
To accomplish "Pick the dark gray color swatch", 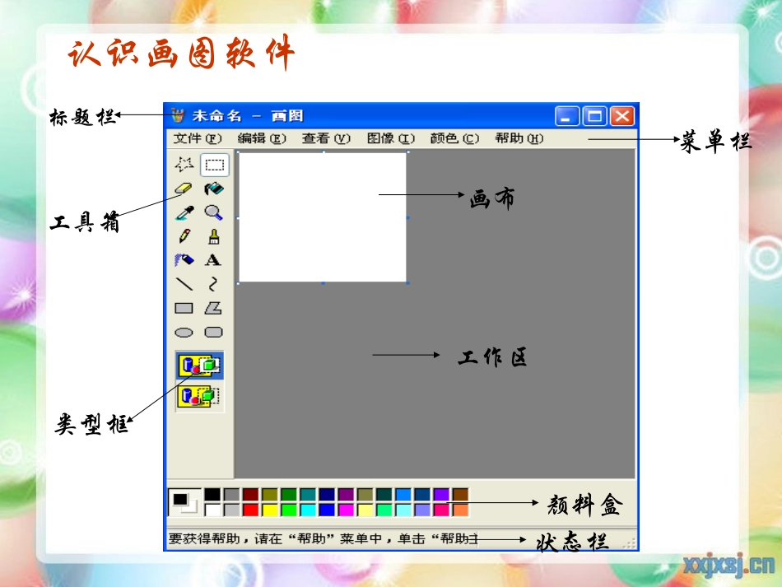I will point(231,494).
